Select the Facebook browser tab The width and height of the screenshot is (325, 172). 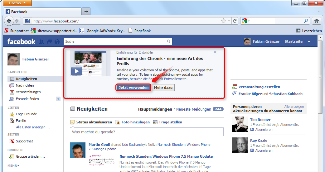[43, 12]
